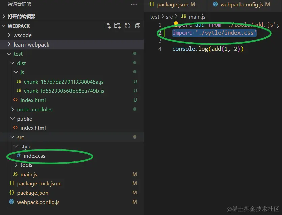Click the modified dot beside node_modules
Viewport: 282px width, 215px height.
click(135, 109)
